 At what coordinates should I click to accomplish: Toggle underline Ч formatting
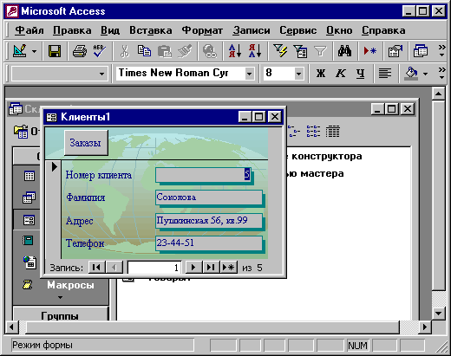tap(360, 74)
